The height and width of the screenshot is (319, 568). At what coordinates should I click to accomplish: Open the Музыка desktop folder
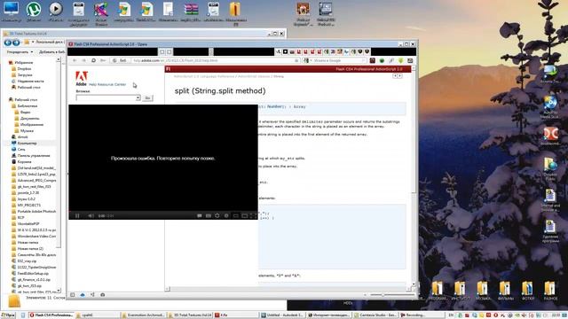click(x=482, y=292)
